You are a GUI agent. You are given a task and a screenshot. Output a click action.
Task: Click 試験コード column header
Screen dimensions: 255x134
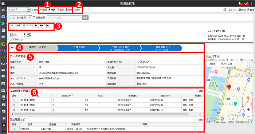click(68, 96)
